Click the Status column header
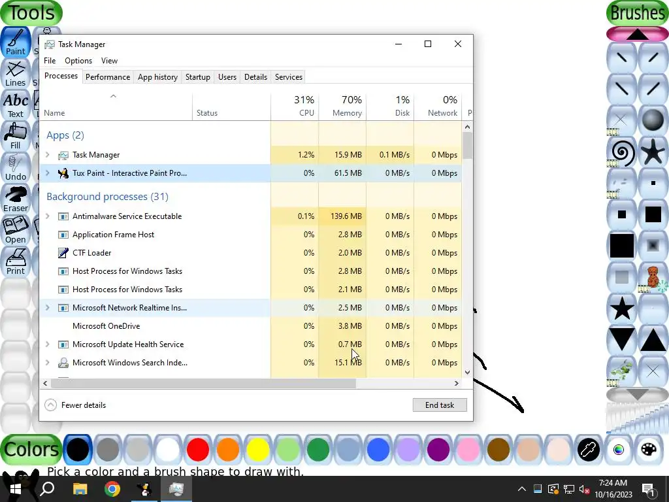The width and height of the screenshot is (669, 502). (x=231, y=106)
